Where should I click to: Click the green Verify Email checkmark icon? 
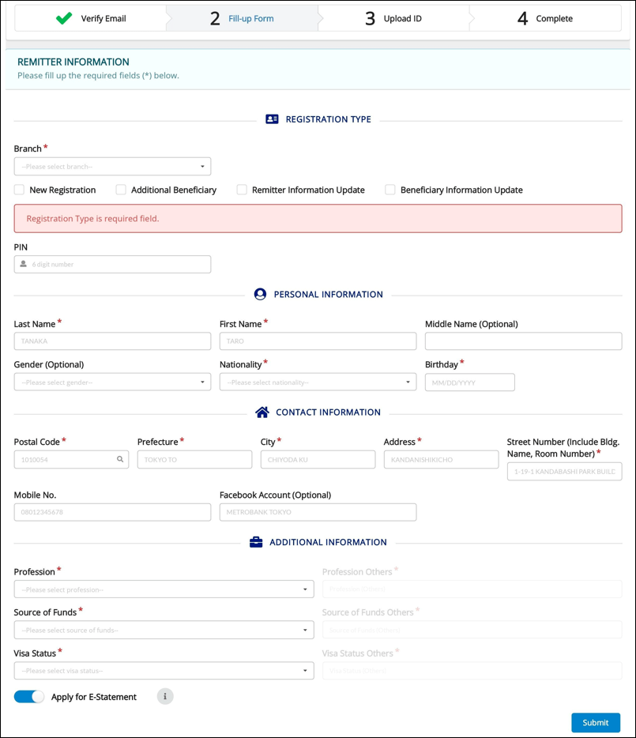point(64,18)
